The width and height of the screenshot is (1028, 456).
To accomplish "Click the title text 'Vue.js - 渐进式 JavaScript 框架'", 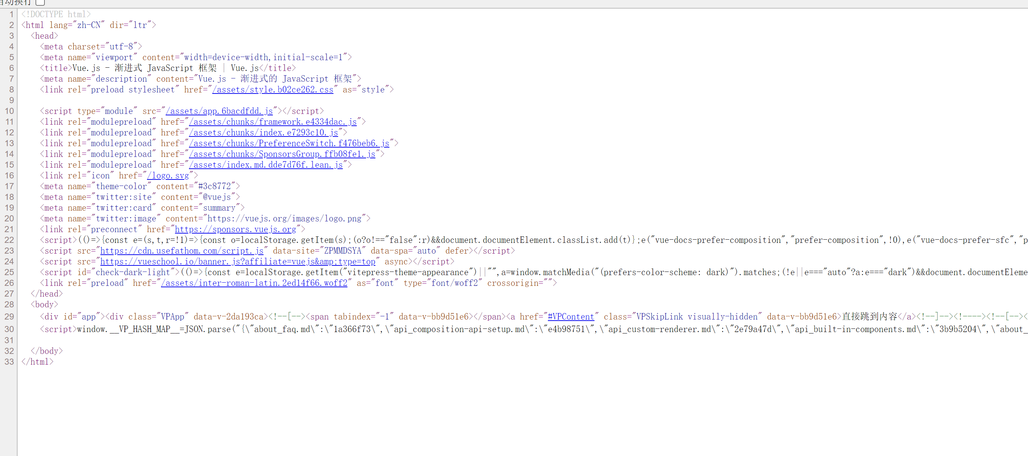I will tap(145, 68).
